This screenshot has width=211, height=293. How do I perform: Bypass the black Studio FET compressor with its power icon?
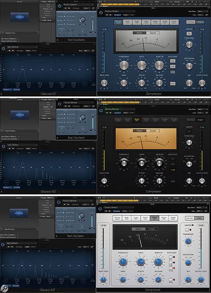[x=101, y=110]
